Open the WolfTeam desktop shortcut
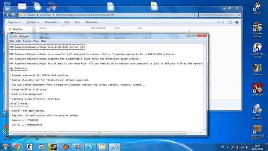This screenshot has width=268, height=151. click(258, 89)
